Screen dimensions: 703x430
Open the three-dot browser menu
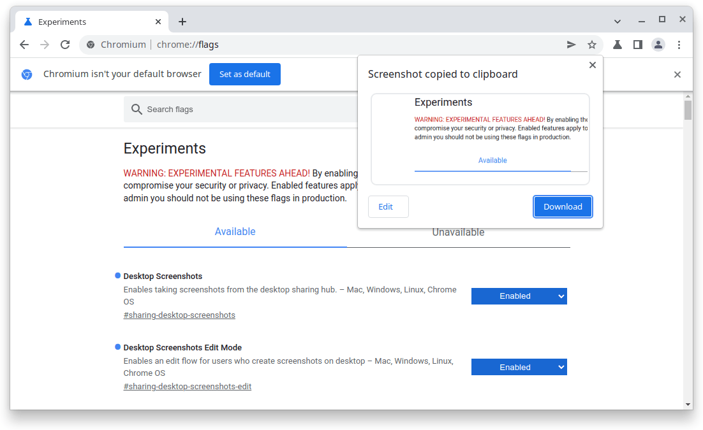tap(679, 45)
